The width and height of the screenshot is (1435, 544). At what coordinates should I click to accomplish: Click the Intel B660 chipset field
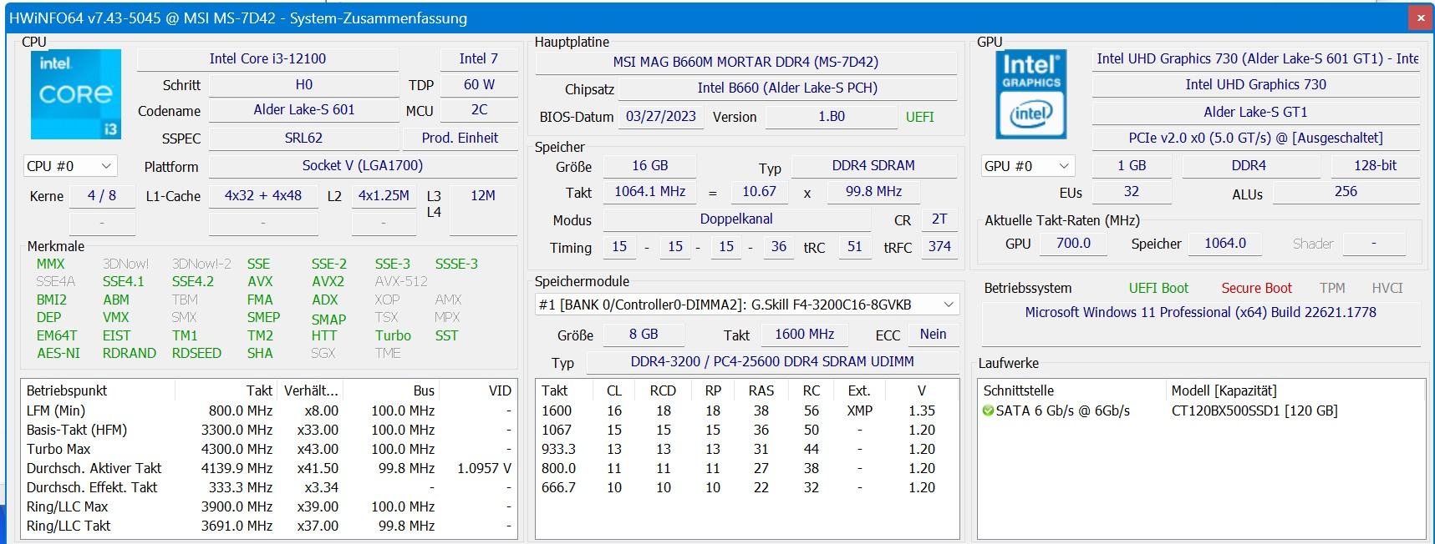pyautogui.click(x=787, y=88)
